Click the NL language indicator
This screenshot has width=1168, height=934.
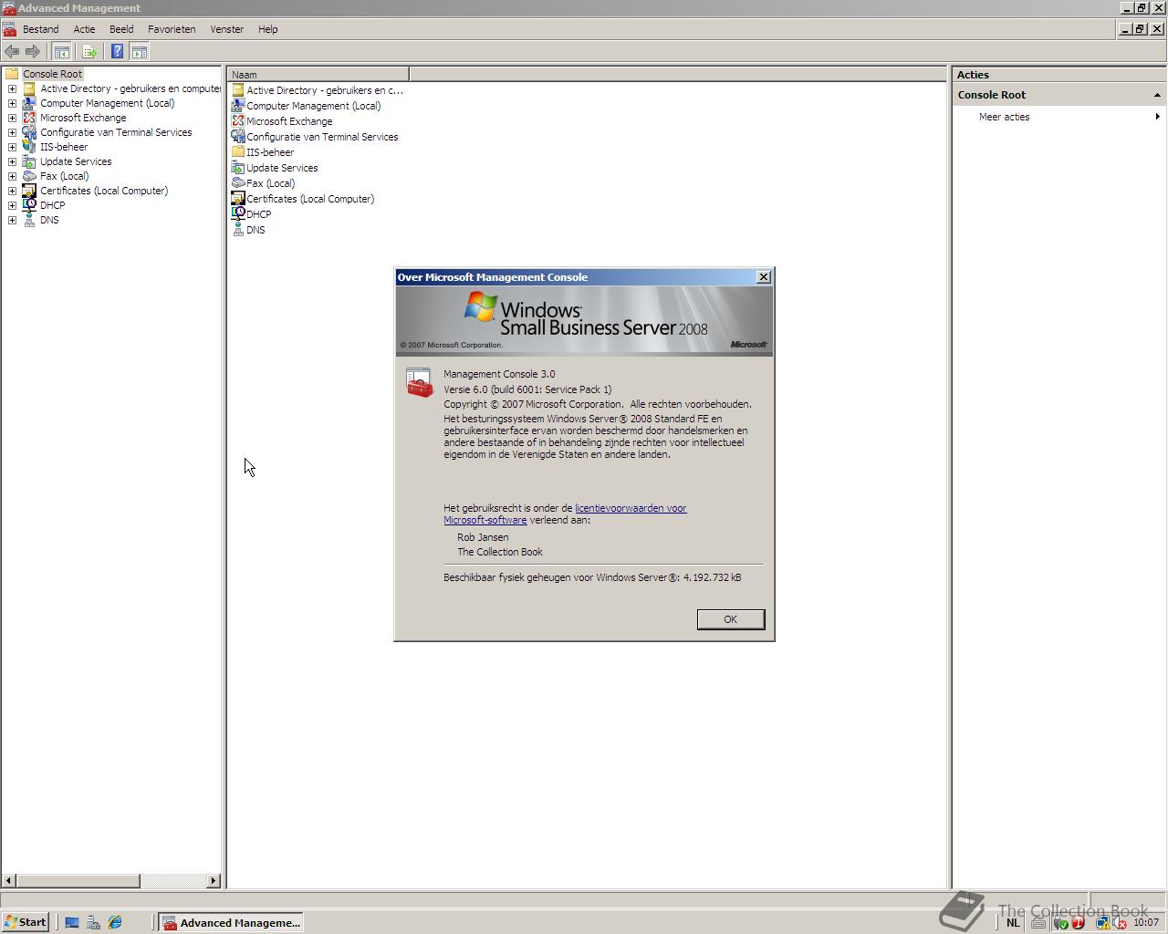point(1013,923)
